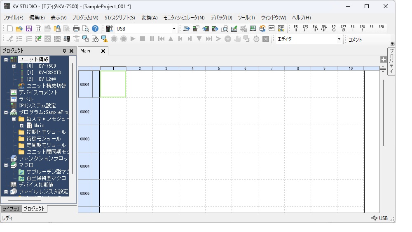Insert F8 vertical connection line

(x=353, y=28)
